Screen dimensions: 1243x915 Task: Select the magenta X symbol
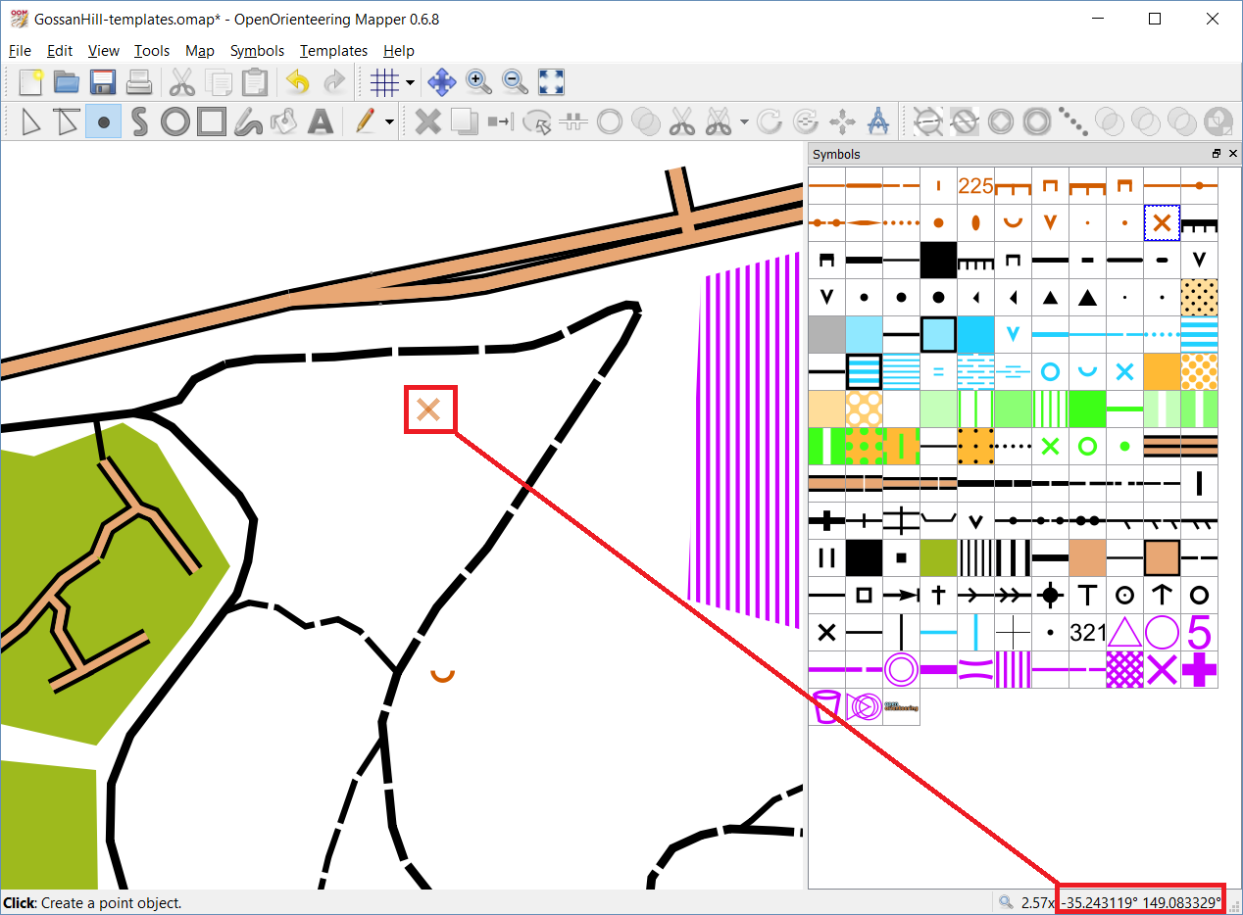pyautogui.click(x=1162, y=670)
